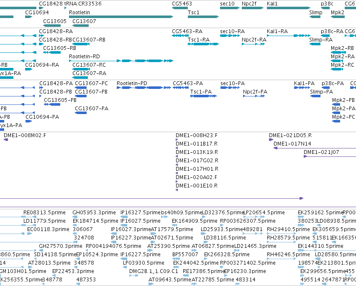This screenshot has width=356, height=286.
Task: Click the DME1-008H23.F label
Action: 196,135
